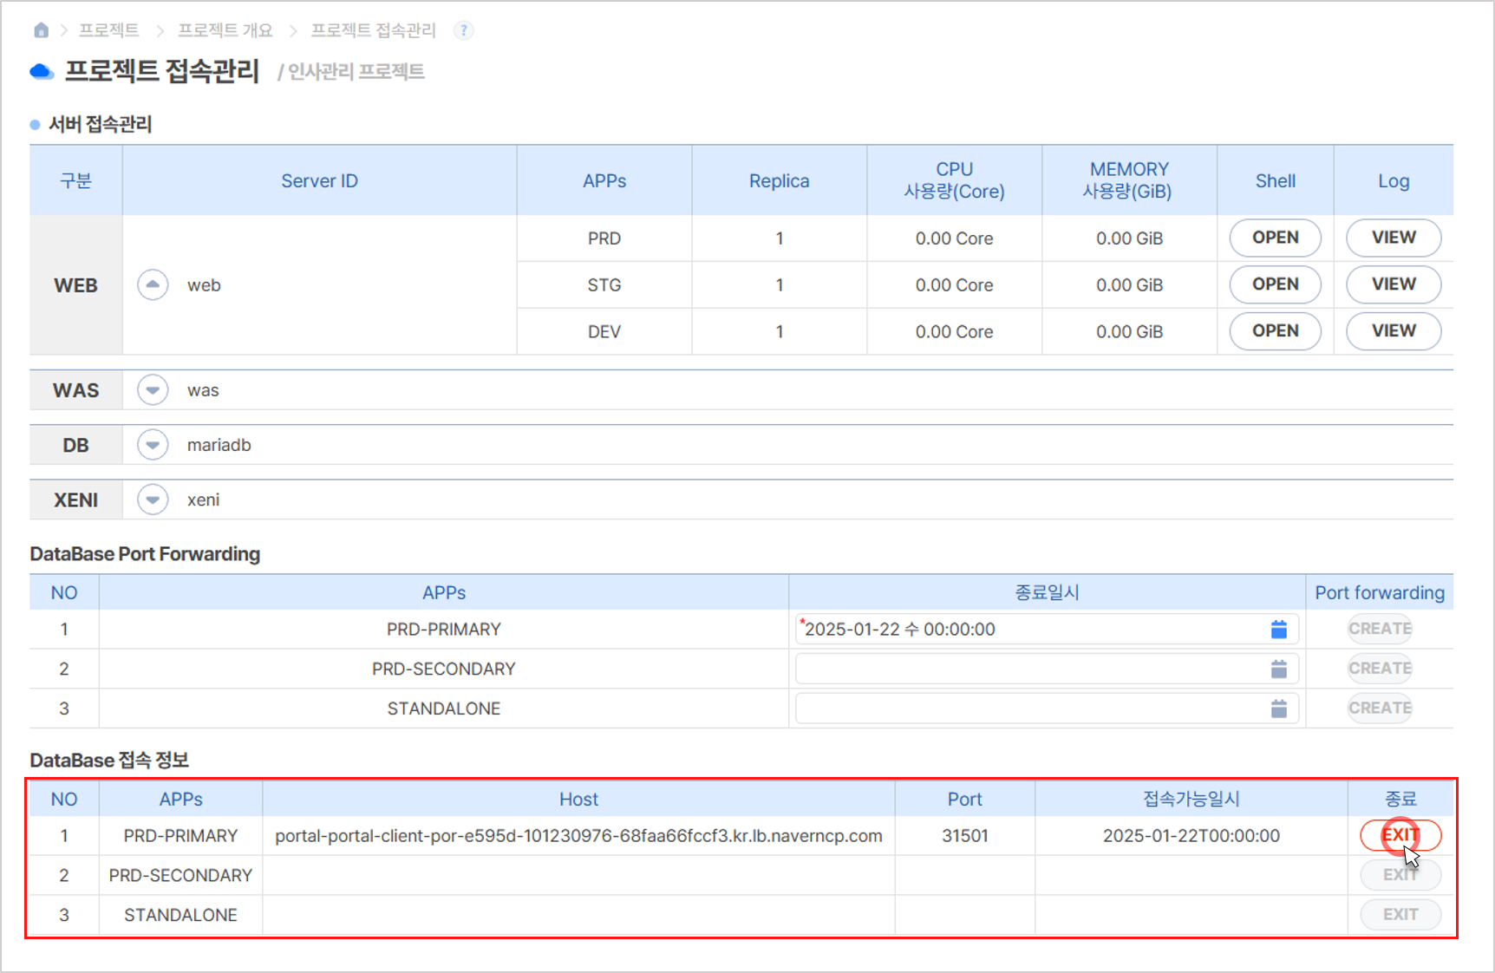Image resolution: width=1495 pixels, height=973 pixels.
Task: Open shell for DEV web app
Action: click(1275, 331)
